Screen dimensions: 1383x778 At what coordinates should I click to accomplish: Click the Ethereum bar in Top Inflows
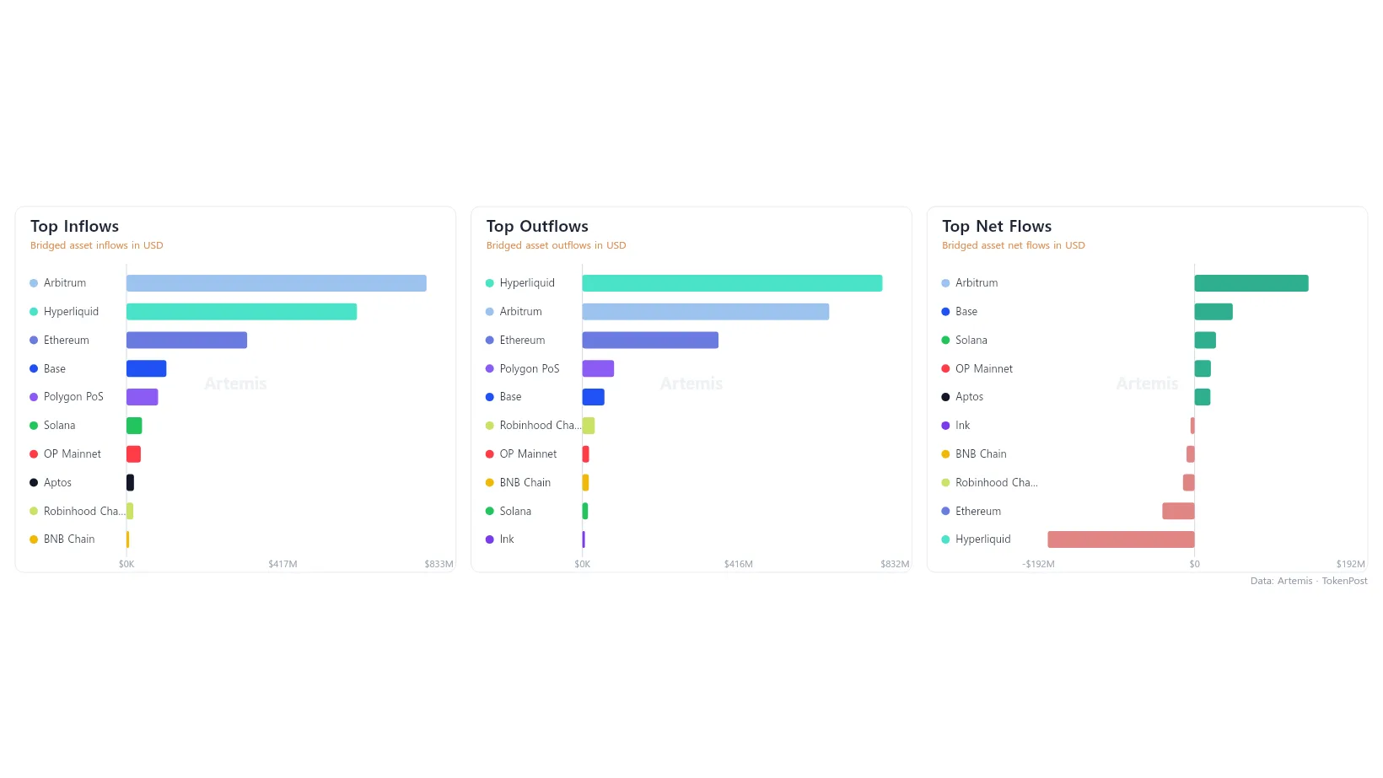pos(186,340)
